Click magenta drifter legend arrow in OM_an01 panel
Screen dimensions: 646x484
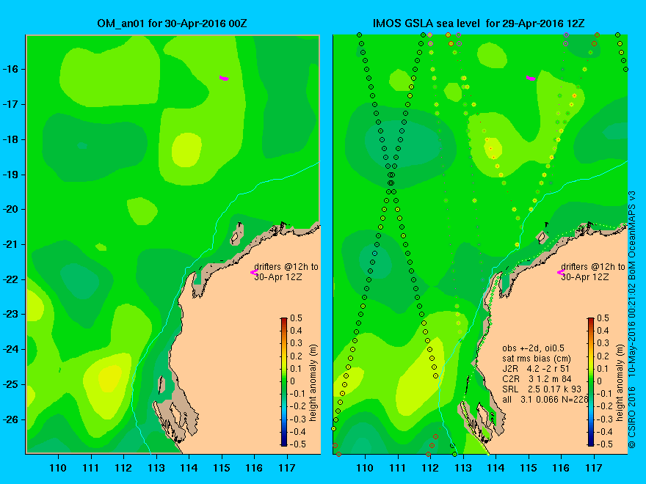coord(254,272)
